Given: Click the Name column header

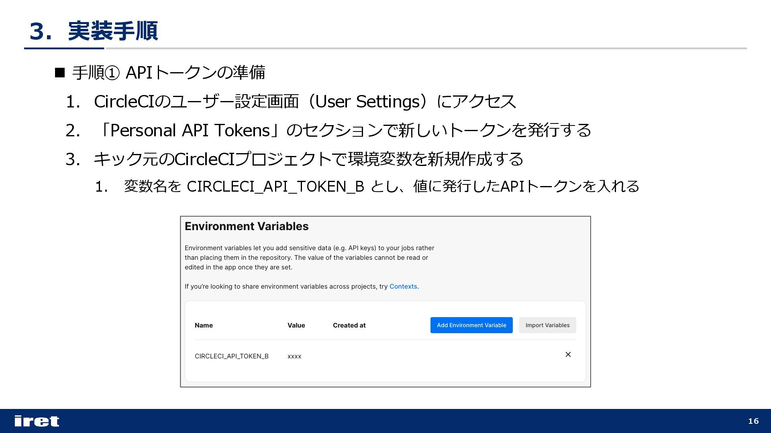Looking at the screenshot, I should [x=204, y=326].
